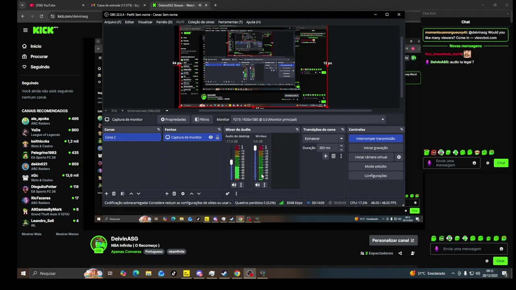Open Visualizar menu in OBS
The image size is (516, 290).
[145, 22]
